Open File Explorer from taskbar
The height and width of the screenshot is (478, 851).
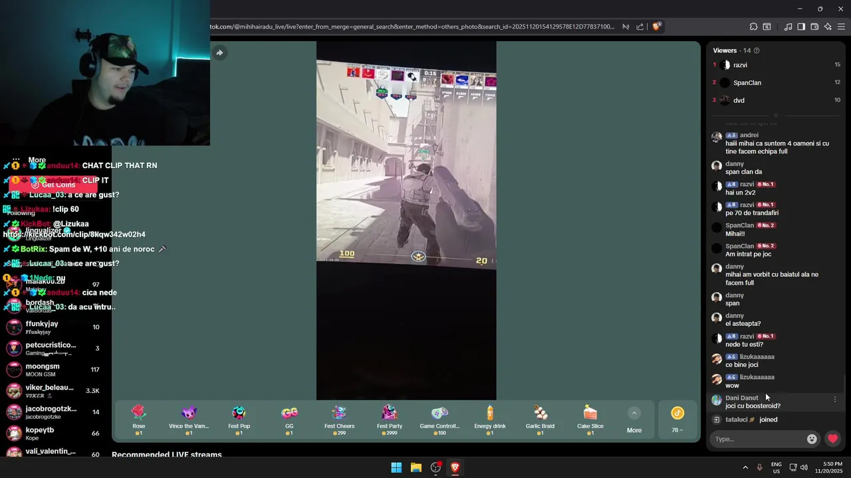pos(416,467)
